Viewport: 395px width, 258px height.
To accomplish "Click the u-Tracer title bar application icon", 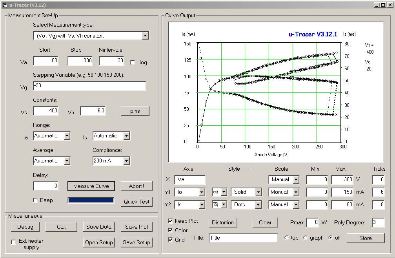I will coord(5,5).
